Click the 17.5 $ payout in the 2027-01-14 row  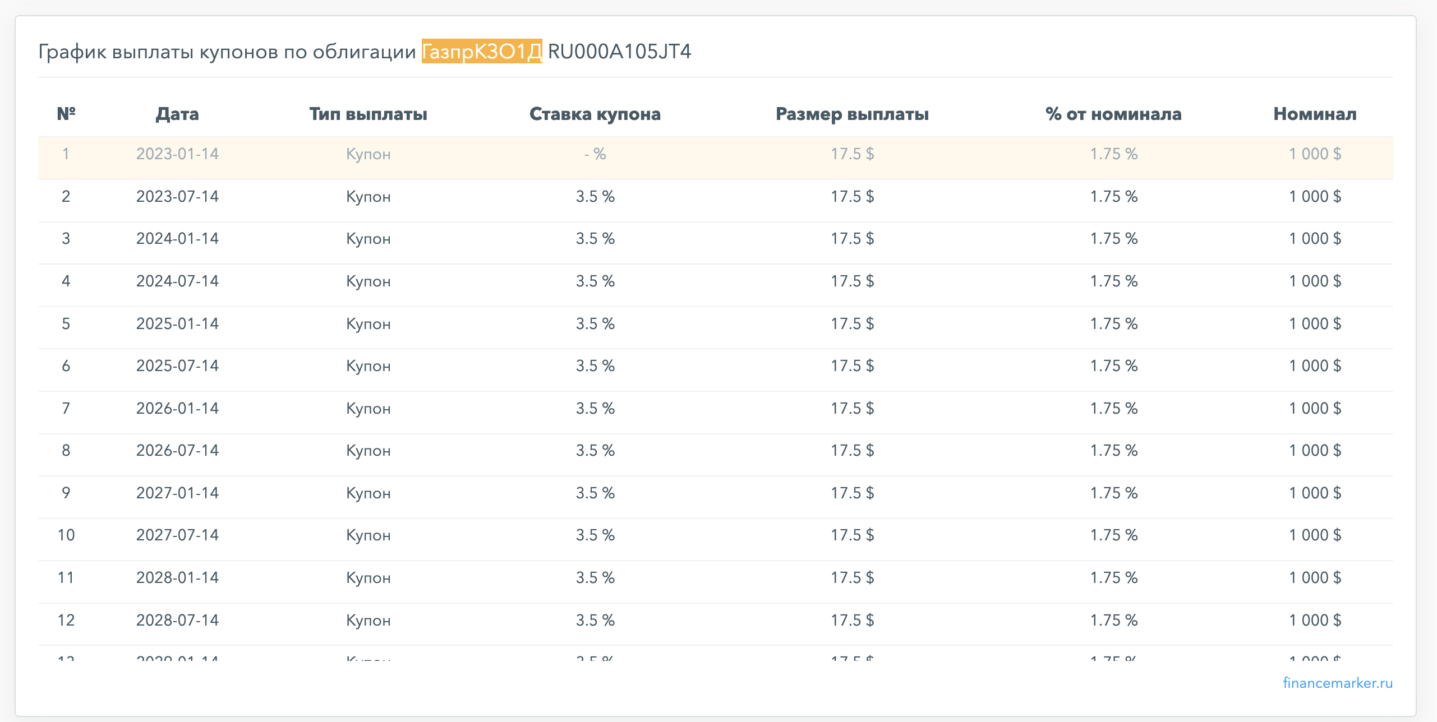853,493
